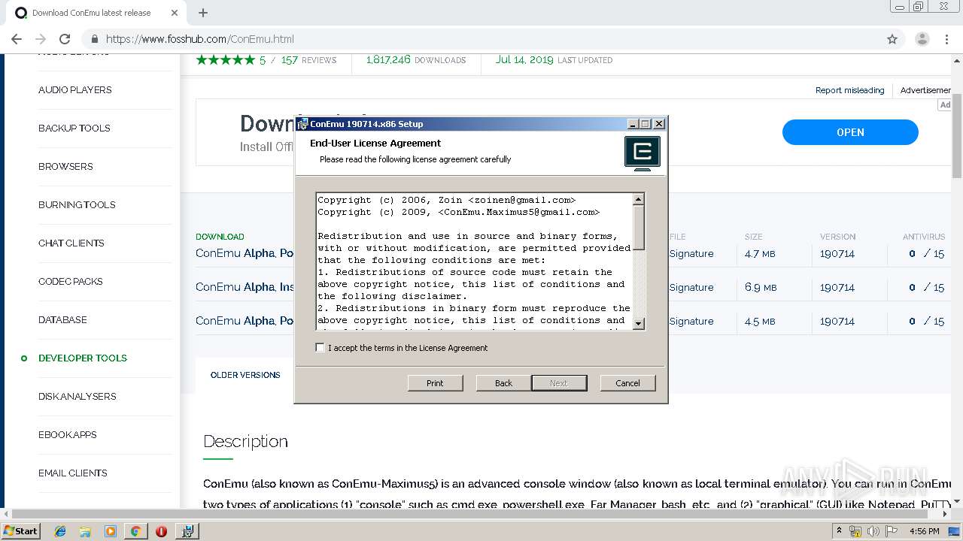
Task: Open Chat Clients category
Action: pyautogui.click(x=71, y=243)
